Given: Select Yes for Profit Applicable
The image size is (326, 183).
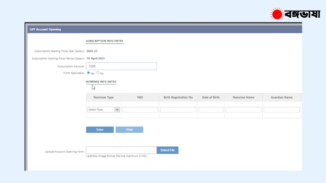Looking at the screenshot, I should 89,73.
